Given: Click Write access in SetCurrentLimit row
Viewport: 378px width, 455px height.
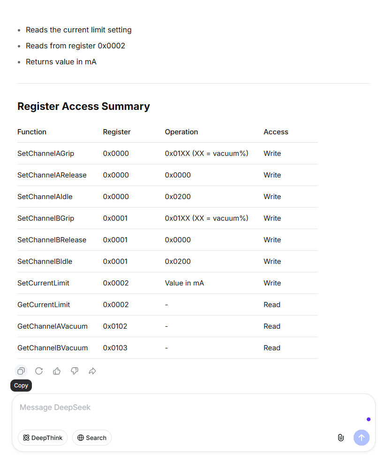Looking at the screenshot, I should pos(272,283).
